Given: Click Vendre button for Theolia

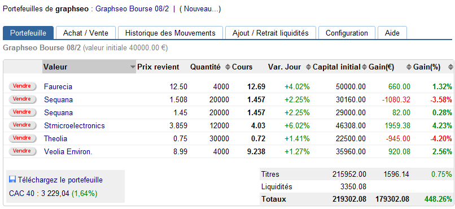Looking at the screenshot, I should 23,138.
